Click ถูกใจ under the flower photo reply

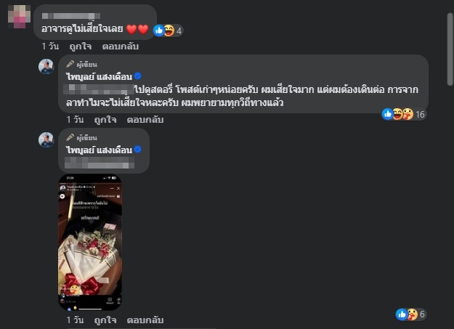[105, 320]
